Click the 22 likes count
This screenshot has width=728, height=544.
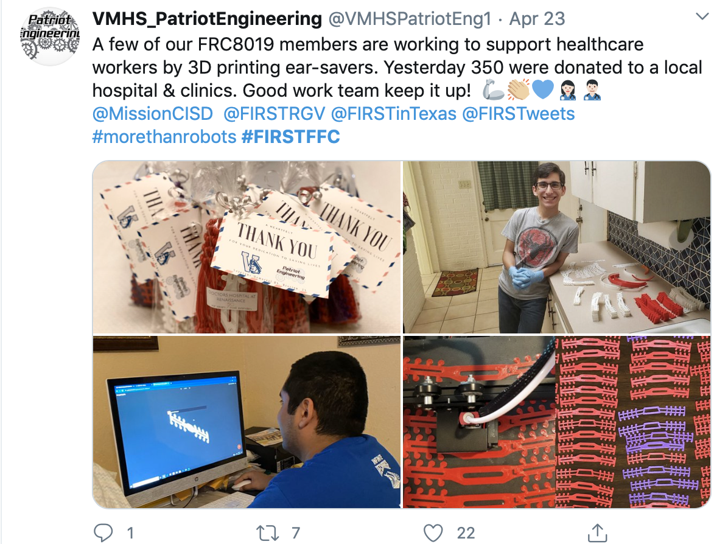[466, 533]
